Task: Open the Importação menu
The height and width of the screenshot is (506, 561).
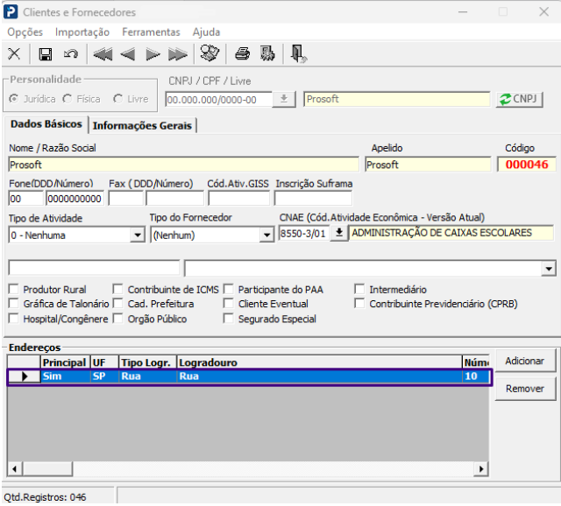Action: pos(82,32)
